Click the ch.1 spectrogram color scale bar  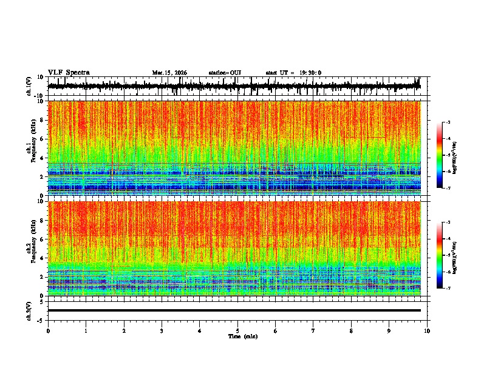click(440, 155)
